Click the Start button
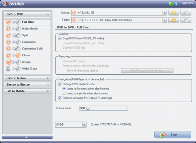This screenshot has width=196, height=143. 173,135
